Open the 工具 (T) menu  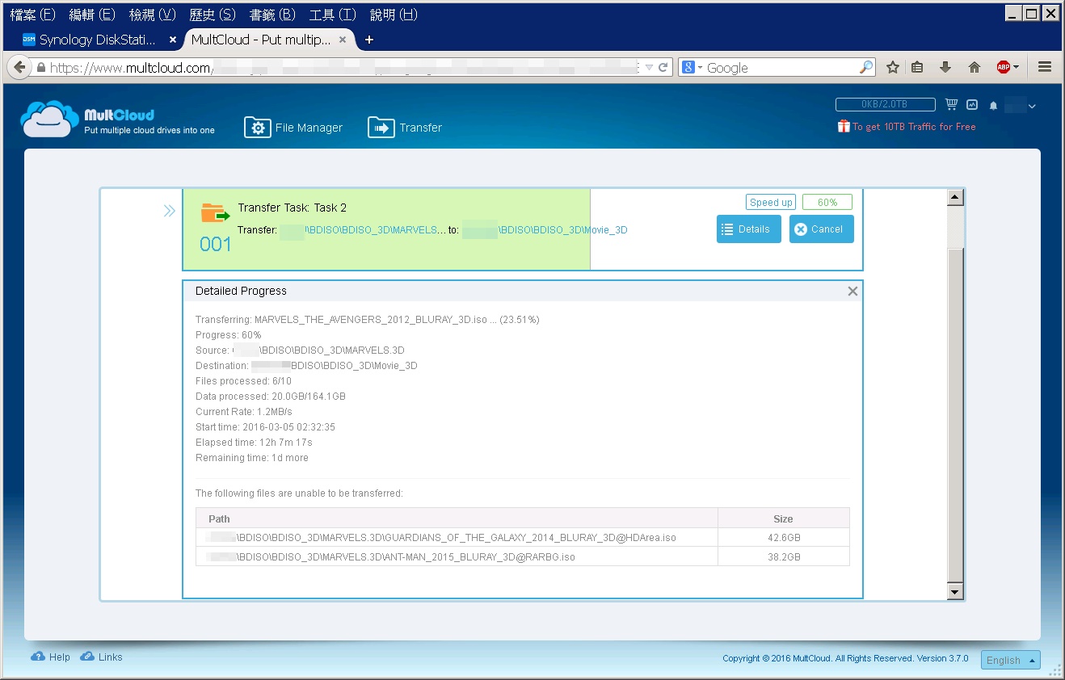(332, 15)
